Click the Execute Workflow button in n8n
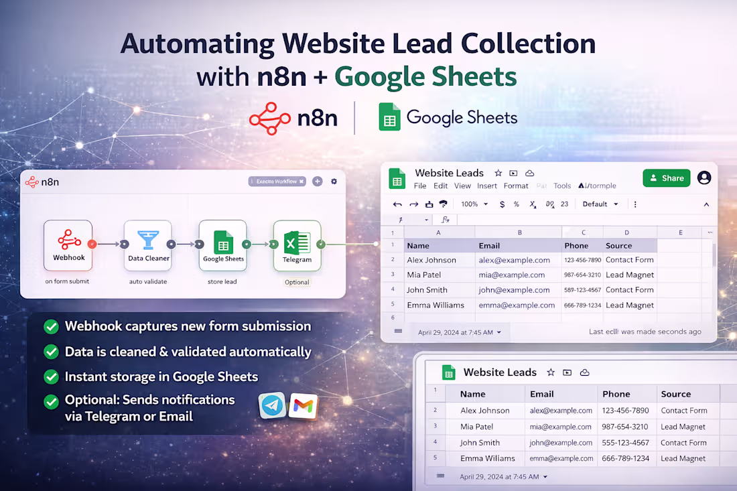 coord(276,181)
